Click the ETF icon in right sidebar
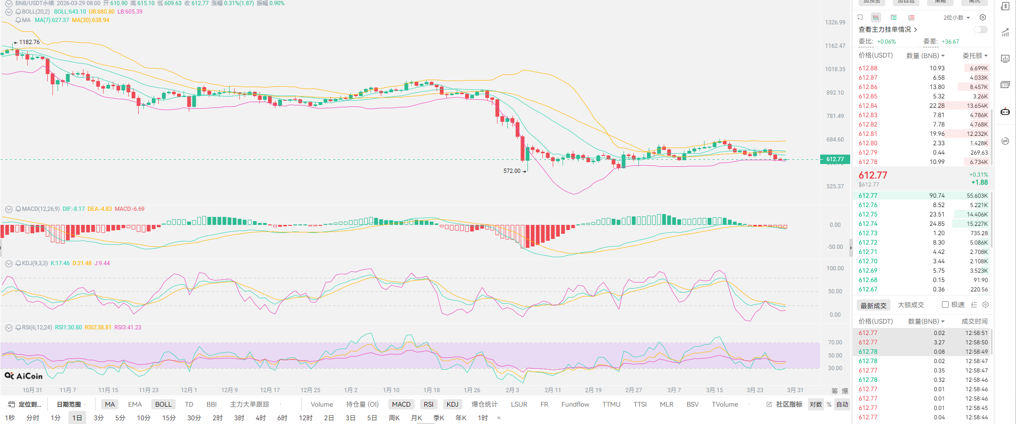 pyautogui.click(x=1005, y=85)
